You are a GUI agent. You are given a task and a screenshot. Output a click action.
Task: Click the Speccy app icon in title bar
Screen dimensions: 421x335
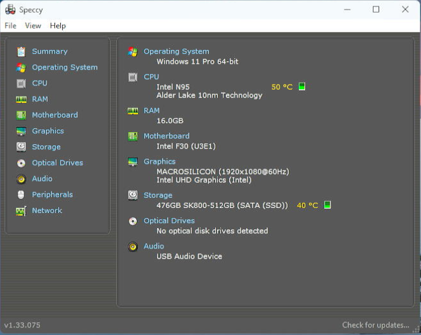[10, 9]
